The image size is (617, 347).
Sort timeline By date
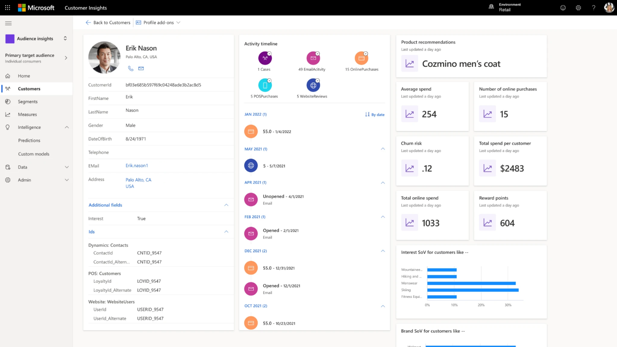(x=375, y=115)
